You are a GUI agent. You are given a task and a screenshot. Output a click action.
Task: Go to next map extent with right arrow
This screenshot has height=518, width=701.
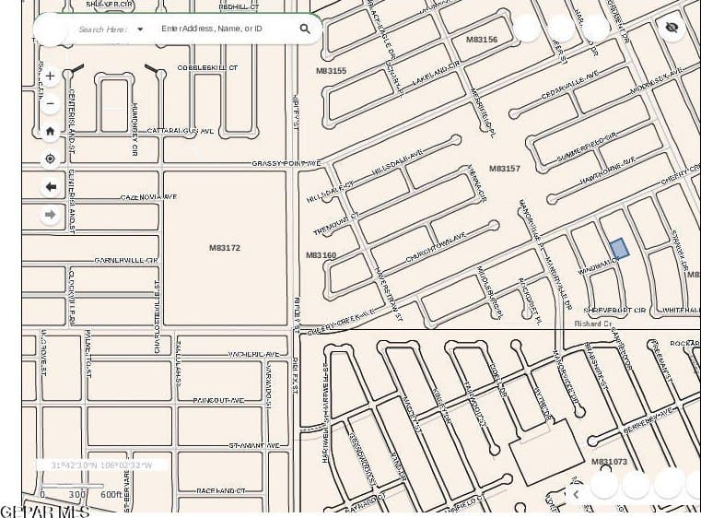pos(50,215)
